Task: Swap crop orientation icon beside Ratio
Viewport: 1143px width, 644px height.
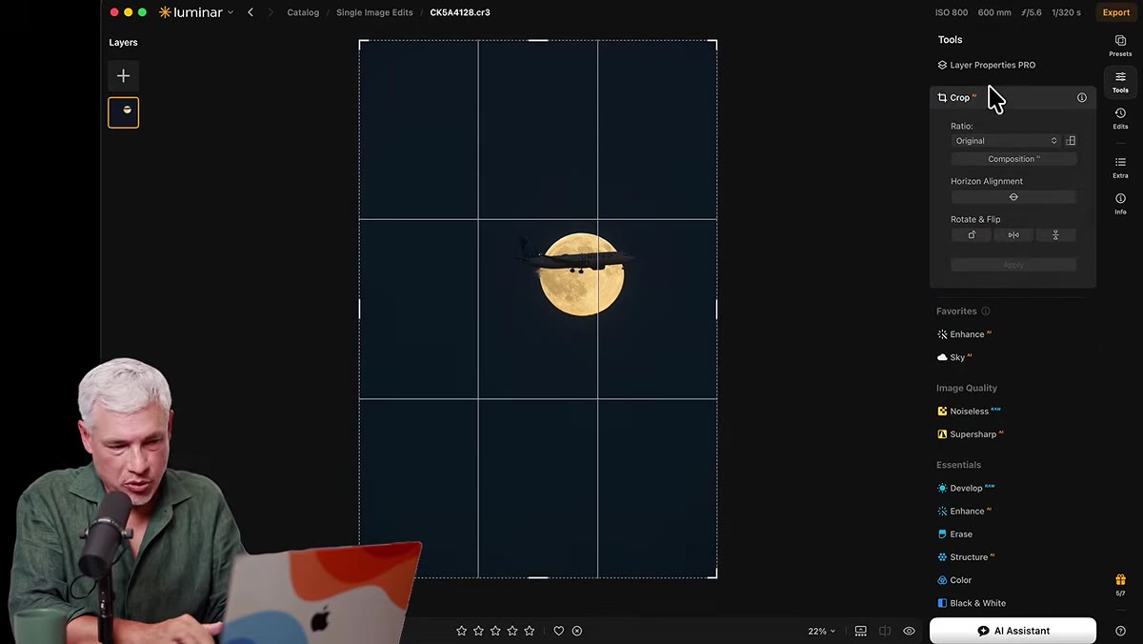Action: tap(1071, 141)
